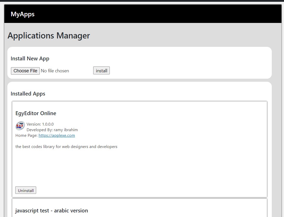This screenshot has width=284, height=217.
Task: Click the install button
Action: [101, 71]
